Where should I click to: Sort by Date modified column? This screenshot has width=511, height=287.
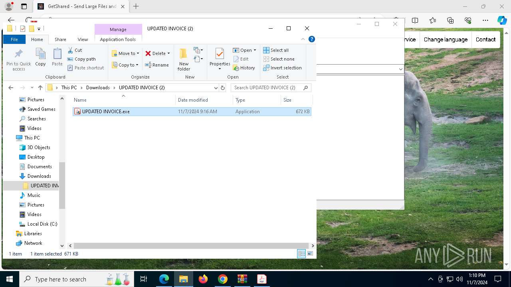(x=204, y=100)
